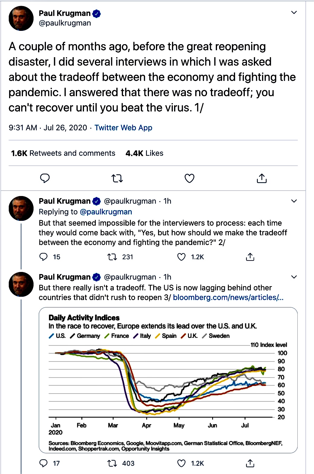
Task: Share the 2/ tweet
Action: click(x=250, y=257)
